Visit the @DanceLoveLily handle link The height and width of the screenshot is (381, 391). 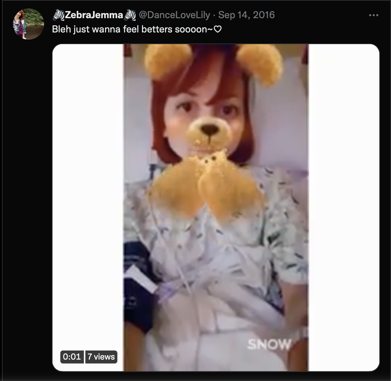[174, 15]
